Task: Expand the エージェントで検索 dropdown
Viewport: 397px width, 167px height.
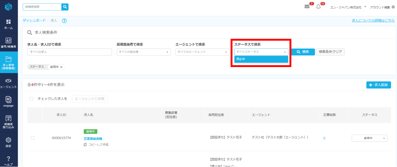Action: point(202,52)
